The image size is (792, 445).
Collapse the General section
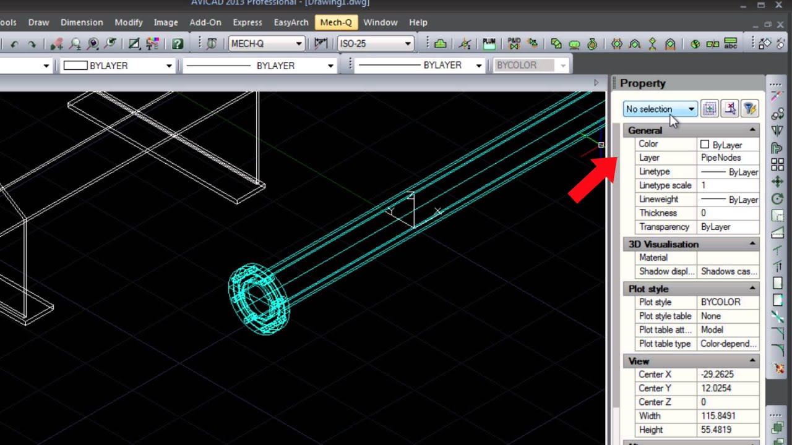752,130
